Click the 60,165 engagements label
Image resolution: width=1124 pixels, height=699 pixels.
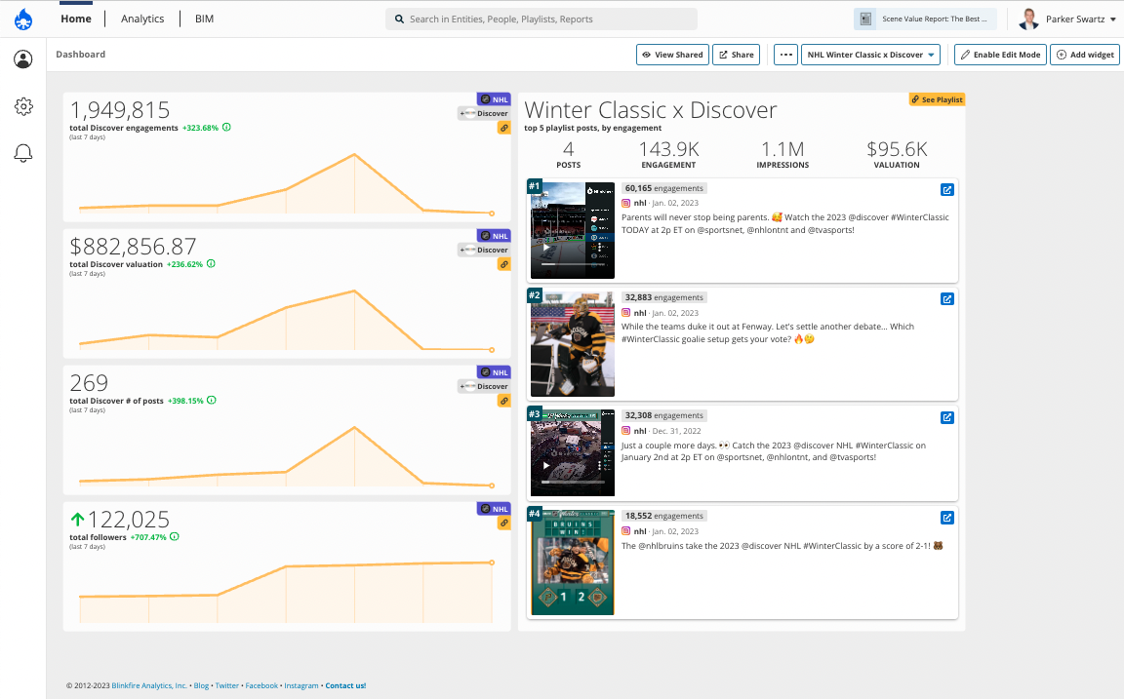[663, 188]
